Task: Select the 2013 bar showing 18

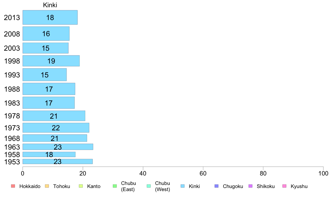Action: tap(50, 17)
